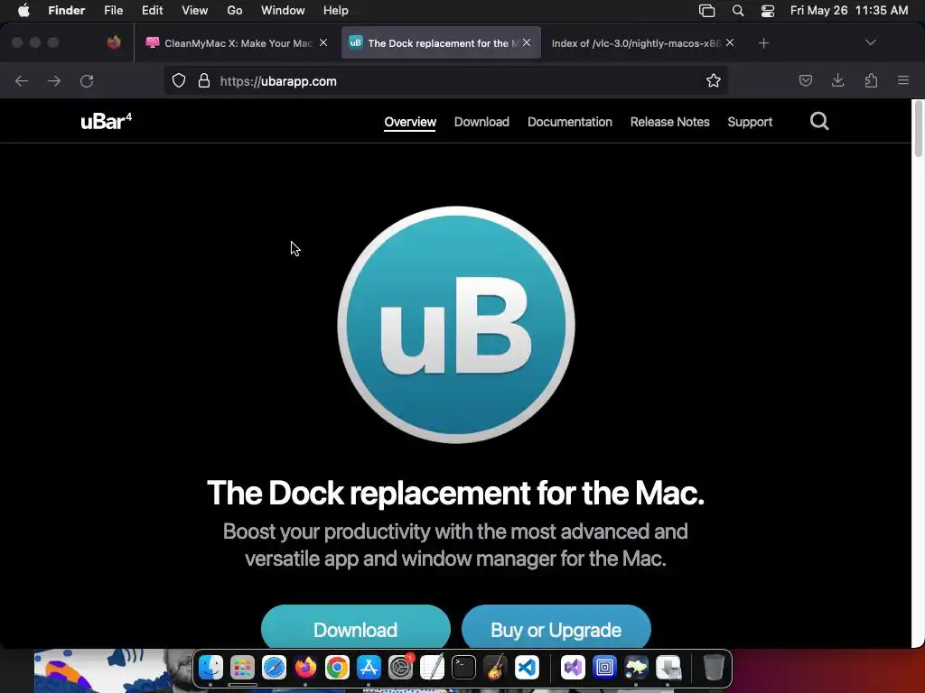
Task: Open the Support nav link
Action: coord(749,122)
